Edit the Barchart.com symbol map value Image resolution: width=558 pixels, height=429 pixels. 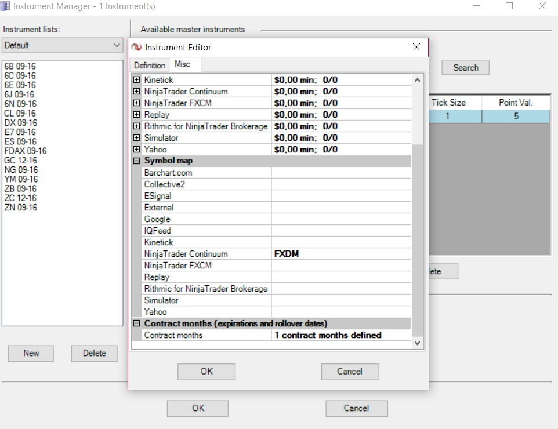(341, 173)
